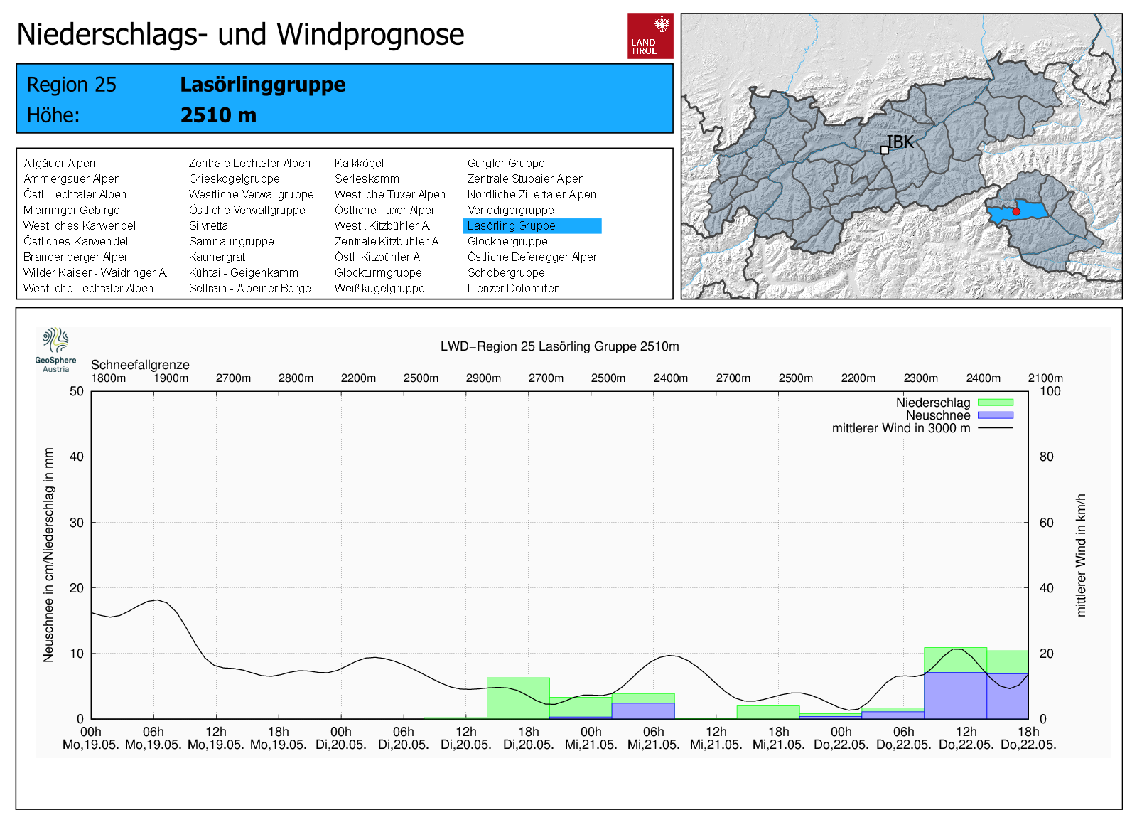The image size is (1137, 820).
Task: Click the green Niederschlag legend swatch
Action: pos(995,403)
